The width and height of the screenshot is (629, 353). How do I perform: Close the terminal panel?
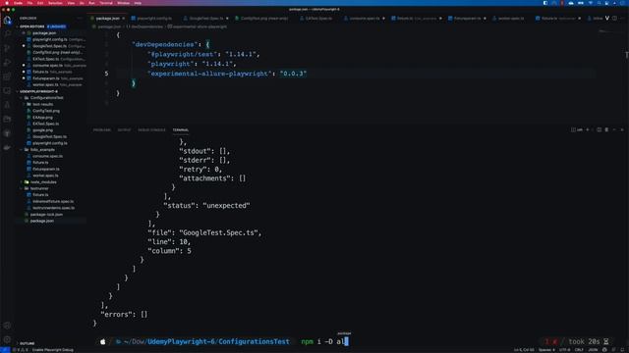[x=622, y=129]
